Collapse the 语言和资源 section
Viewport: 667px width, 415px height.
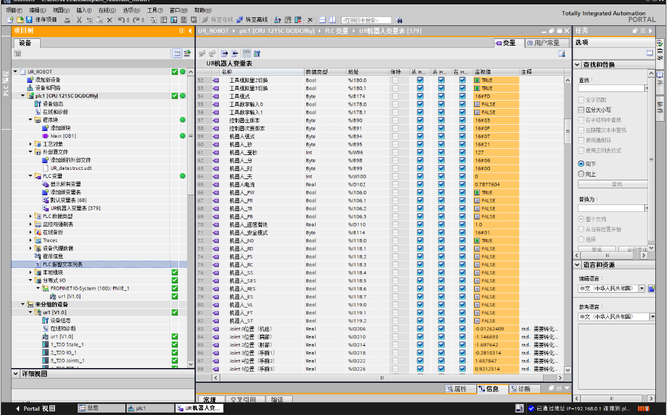pyautogui.click(x=577, y=265)
